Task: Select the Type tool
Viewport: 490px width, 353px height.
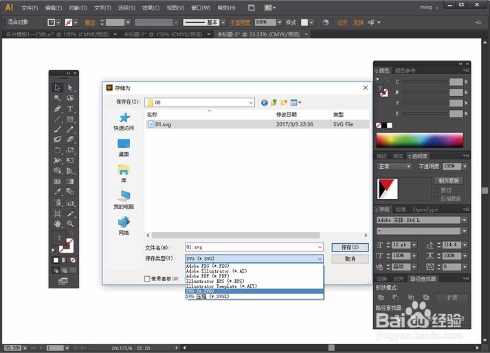Action: (x=70, y=109)
